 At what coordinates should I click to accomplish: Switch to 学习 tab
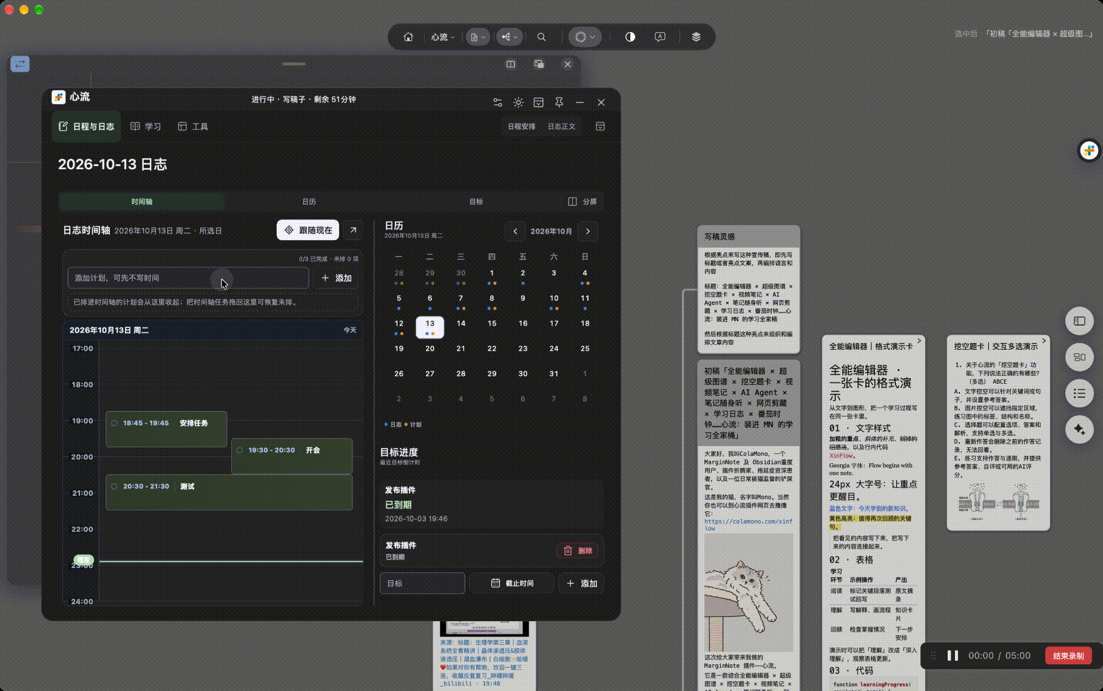point(146,127)
